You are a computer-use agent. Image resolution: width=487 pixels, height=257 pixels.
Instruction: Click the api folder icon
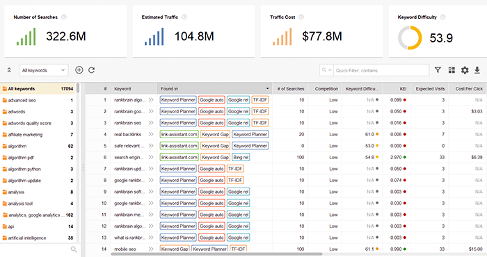click(x=5, y=226)
